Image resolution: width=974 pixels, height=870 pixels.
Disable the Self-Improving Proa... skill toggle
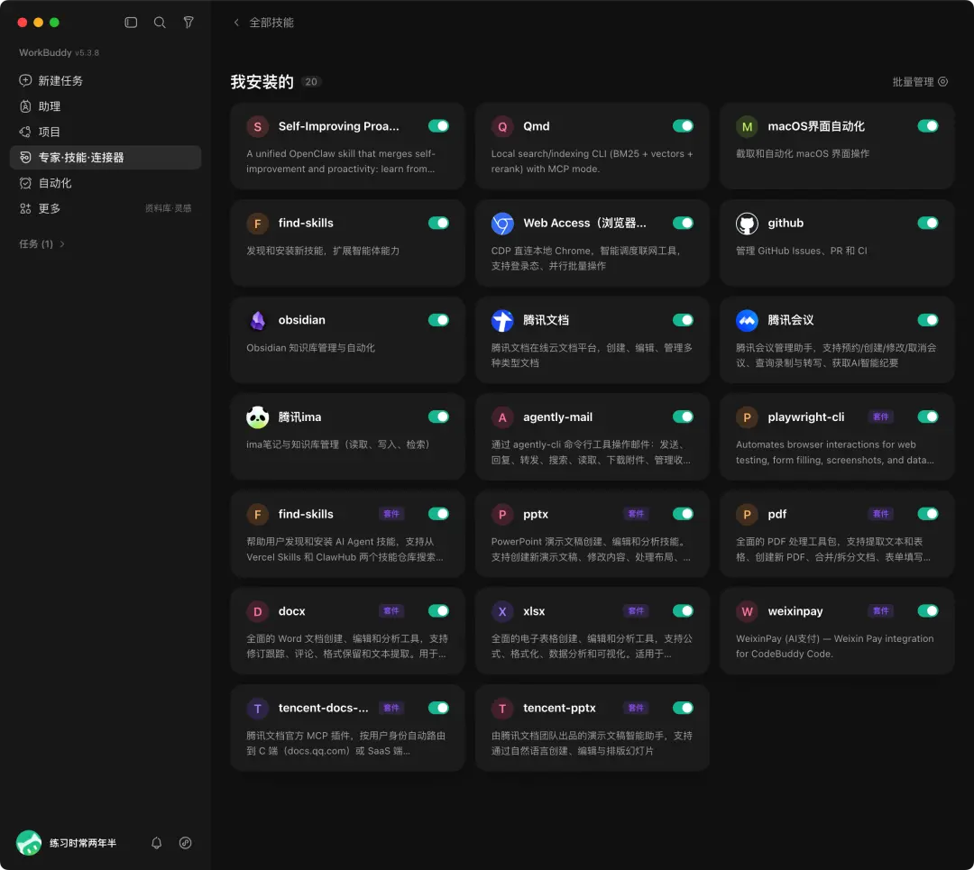[x=438, y=126]
